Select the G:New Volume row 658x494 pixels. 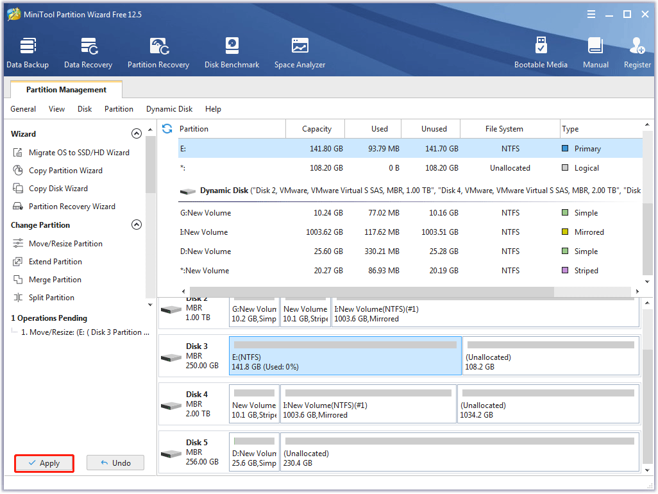410,213
